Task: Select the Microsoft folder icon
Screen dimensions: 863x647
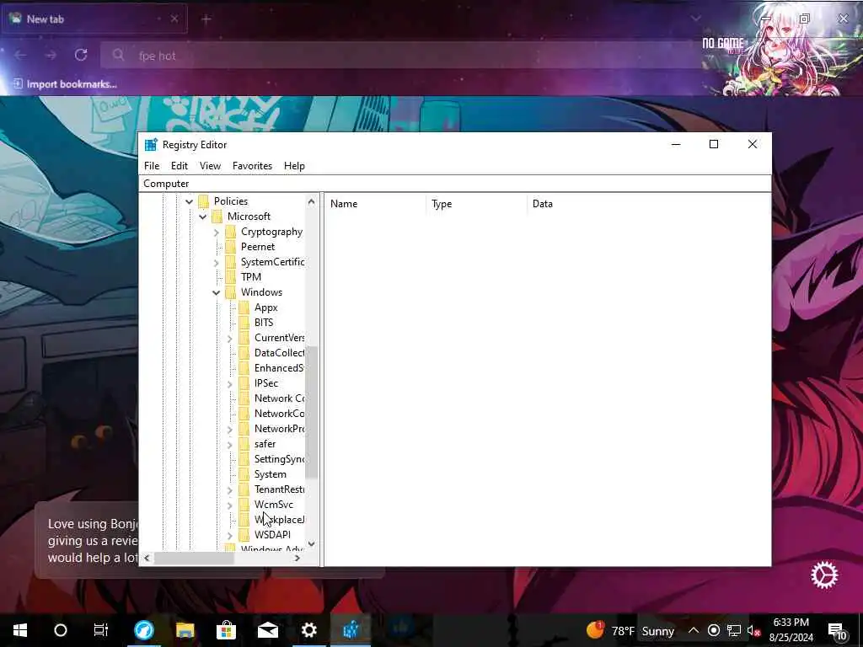Action: pyautogui.click(x=217, y=217)
